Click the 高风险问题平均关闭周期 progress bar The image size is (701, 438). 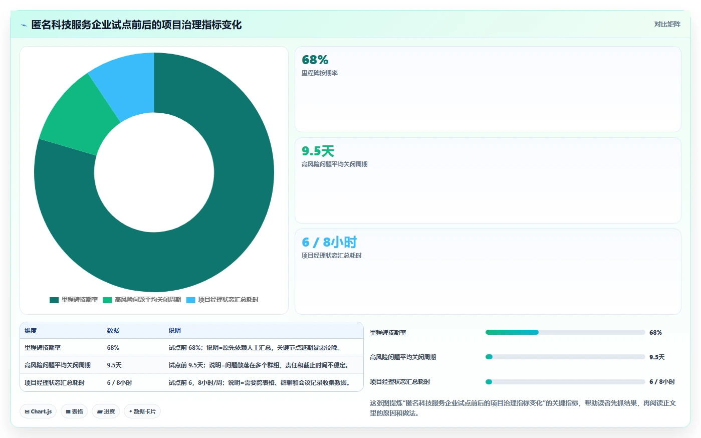565,357
